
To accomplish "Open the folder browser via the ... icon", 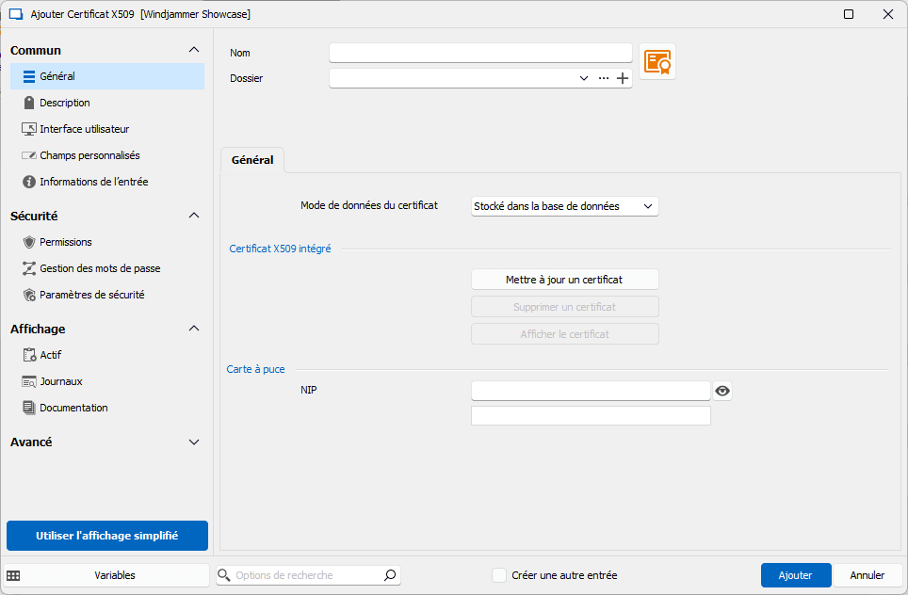I will tap(604, 78).
